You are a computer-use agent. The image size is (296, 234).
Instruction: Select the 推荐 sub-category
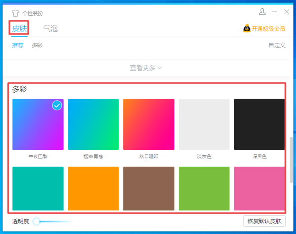[x=18, y=45]
